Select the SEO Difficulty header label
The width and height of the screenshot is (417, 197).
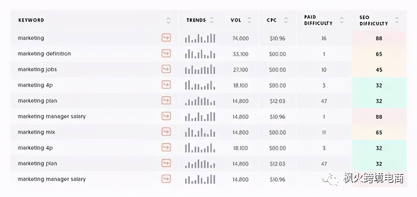[374, 21]
